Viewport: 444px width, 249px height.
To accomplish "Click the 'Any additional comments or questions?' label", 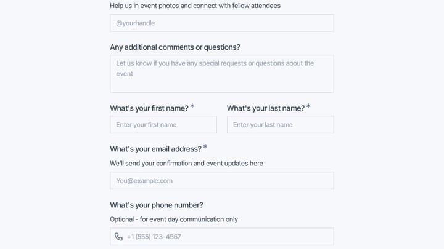I will click(175, 47).
